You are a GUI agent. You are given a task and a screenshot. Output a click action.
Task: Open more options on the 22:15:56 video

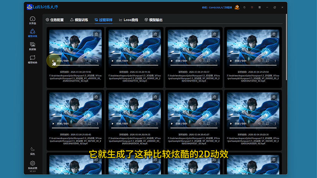[x=98, y=61]
